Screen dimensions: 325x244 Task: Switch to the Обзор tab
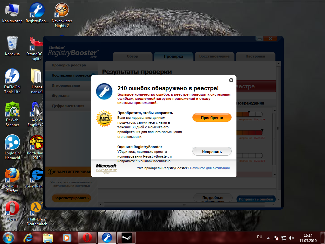coord(132,56)
